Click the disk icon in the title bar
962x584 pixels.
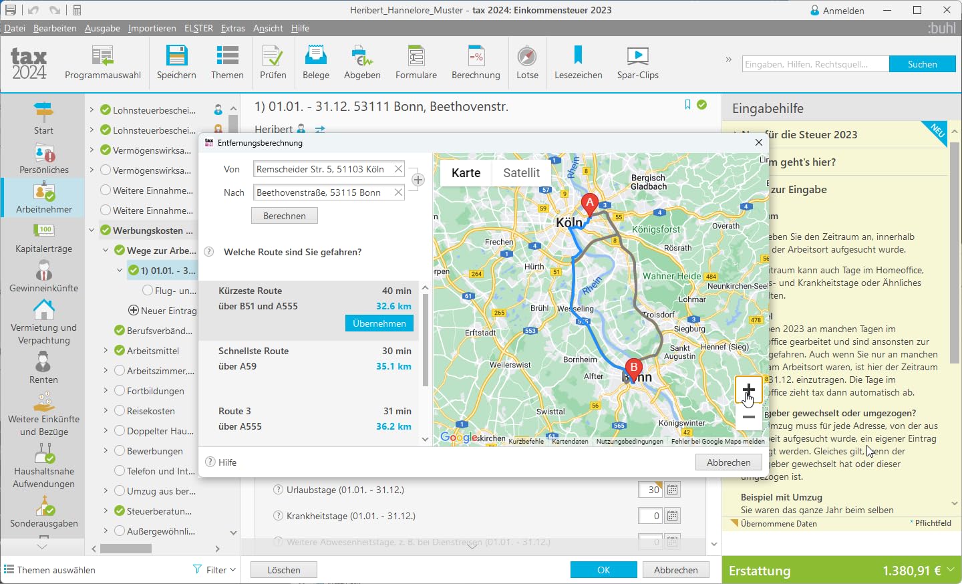click(11, 10)
